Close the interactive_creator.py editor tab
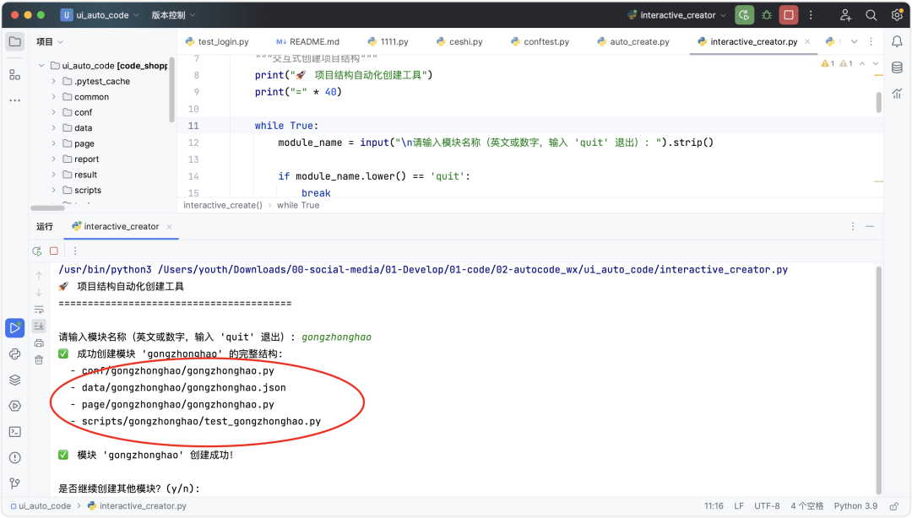This screenshot has width=912, height=518. click(x=807, y=41)
